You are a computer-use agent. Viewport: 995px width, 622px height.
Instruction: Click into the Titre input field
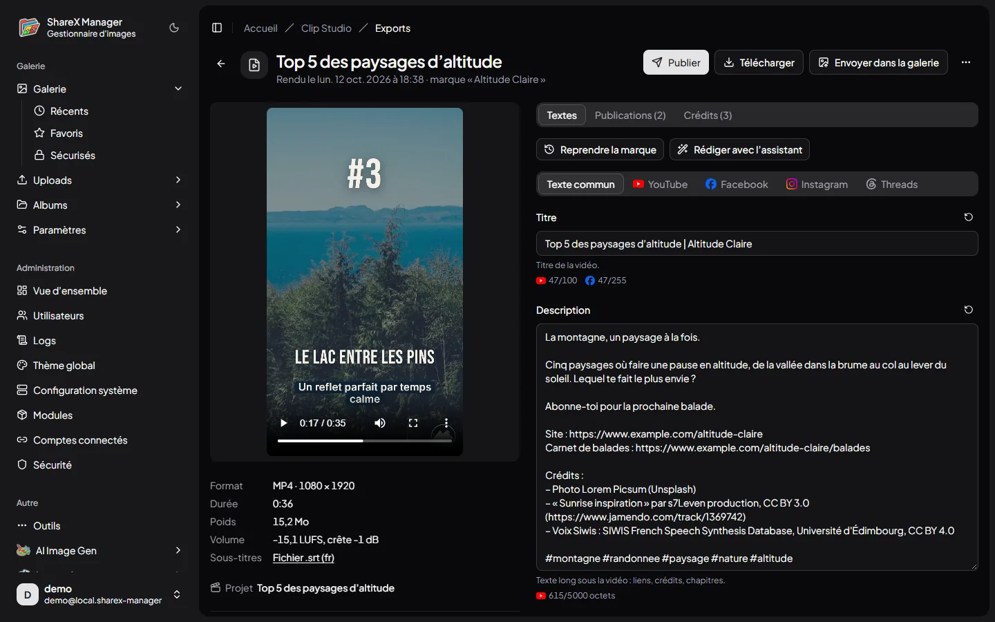(757, 243)
